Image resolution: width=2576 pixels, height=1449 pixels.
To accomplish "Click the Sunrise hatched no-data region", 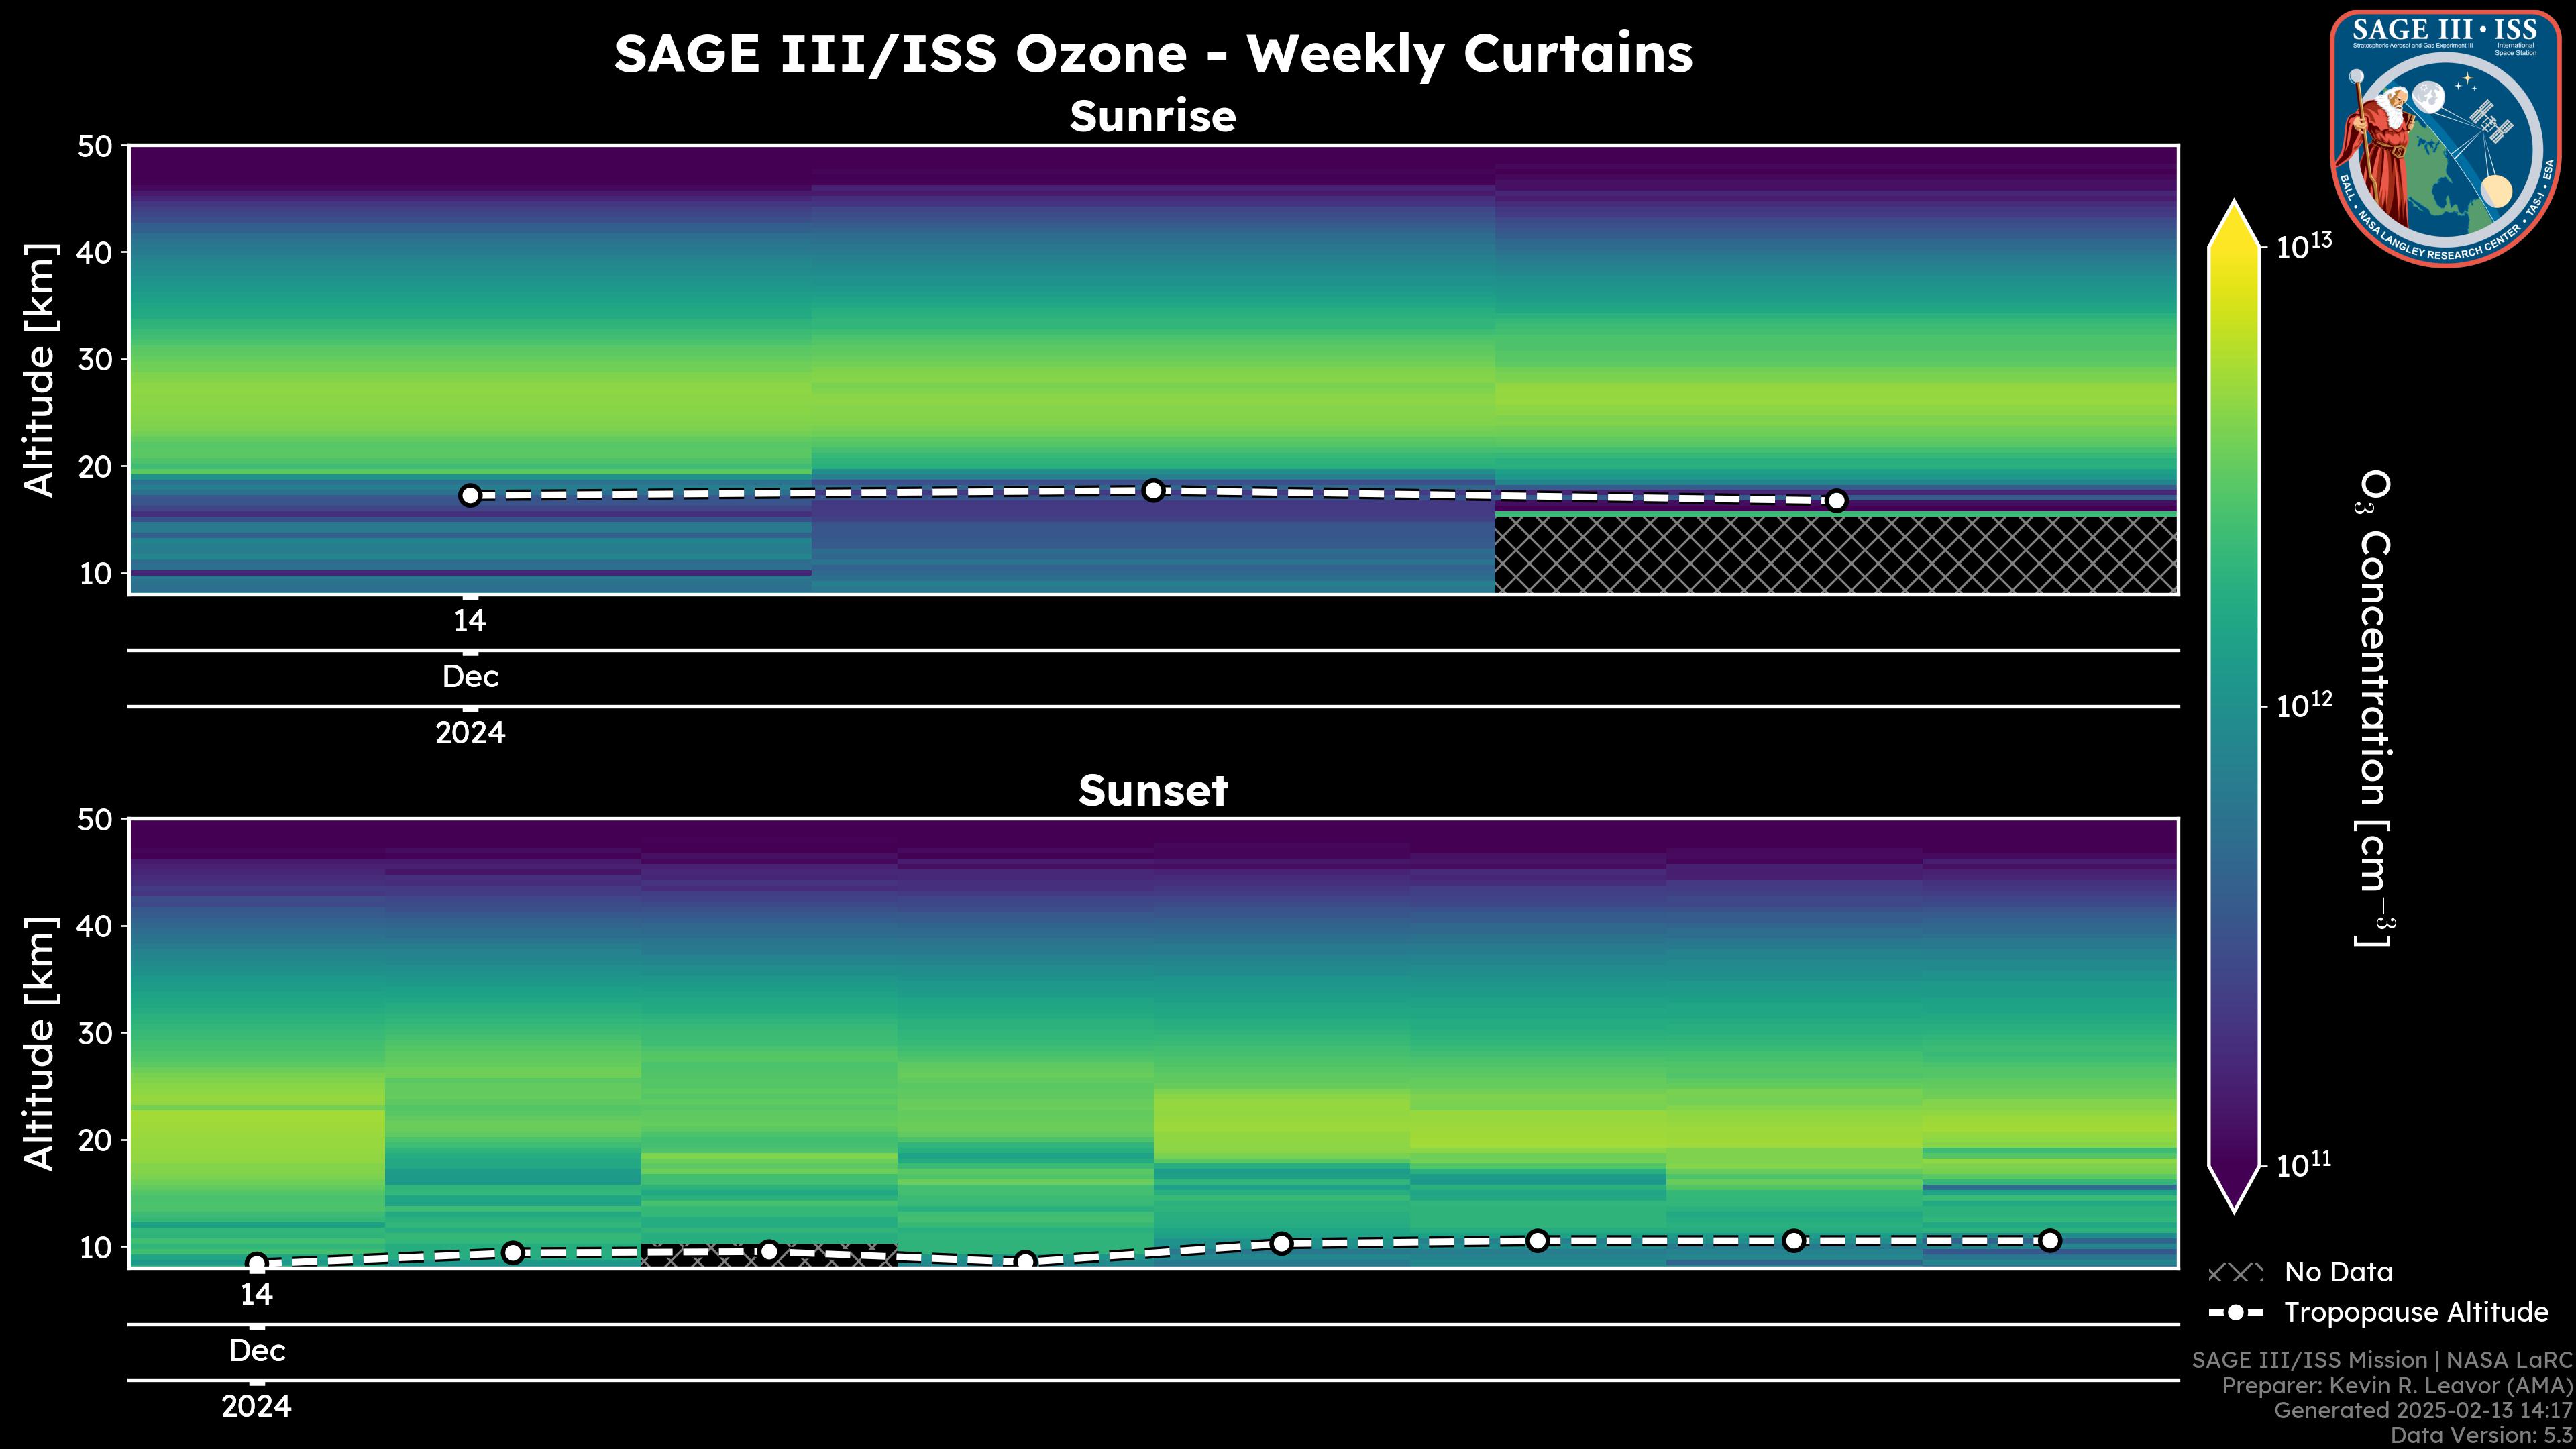I will (x=1836, y=555).
